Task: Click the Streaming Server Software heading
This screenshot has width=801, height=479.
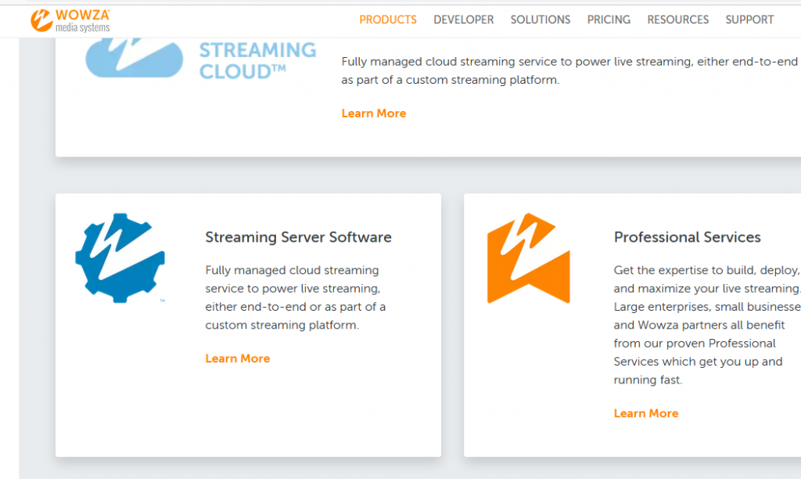Action: coord(298,237)
